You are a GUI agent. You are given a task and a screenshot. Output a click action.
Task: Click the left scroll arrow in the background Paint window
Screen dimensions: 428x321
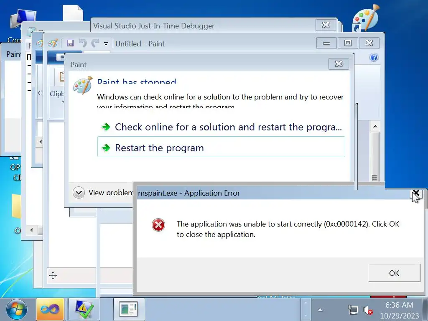pyautogui.click(x=41, y=141)
